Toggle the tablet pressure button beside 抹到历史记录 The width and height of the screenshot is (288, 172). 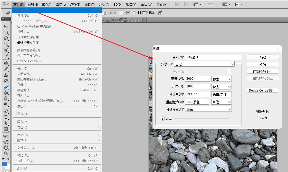159,13
